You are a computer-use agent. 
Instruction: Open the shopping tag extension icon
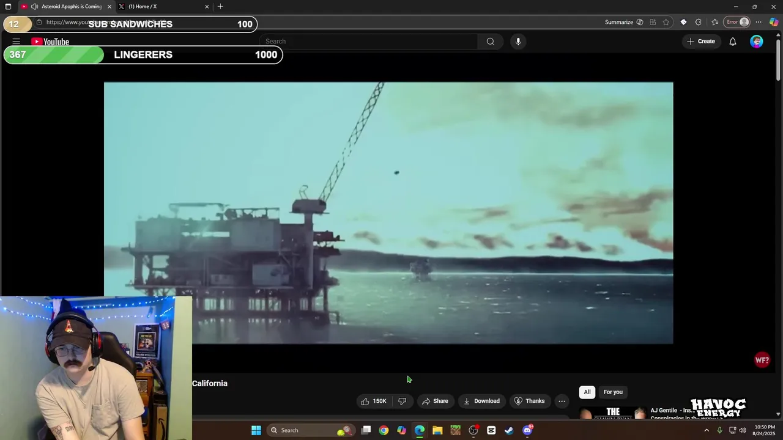(x=683, y=22)
